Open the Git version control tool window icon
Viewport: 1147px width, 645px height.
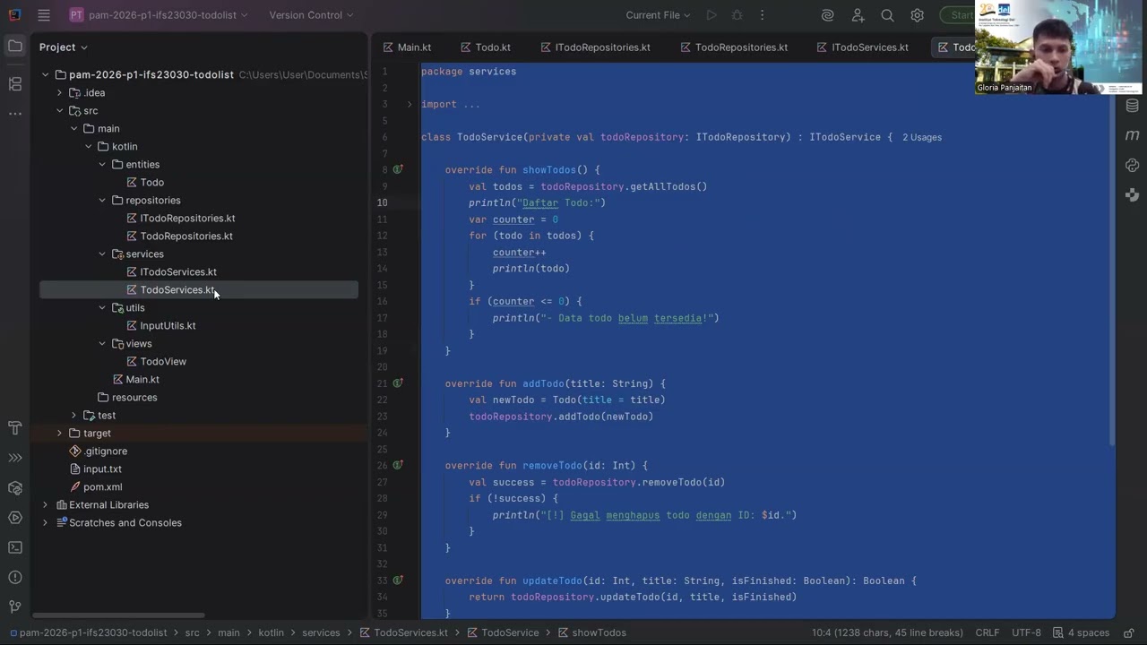pyautogui.click(x=15, y=606)
